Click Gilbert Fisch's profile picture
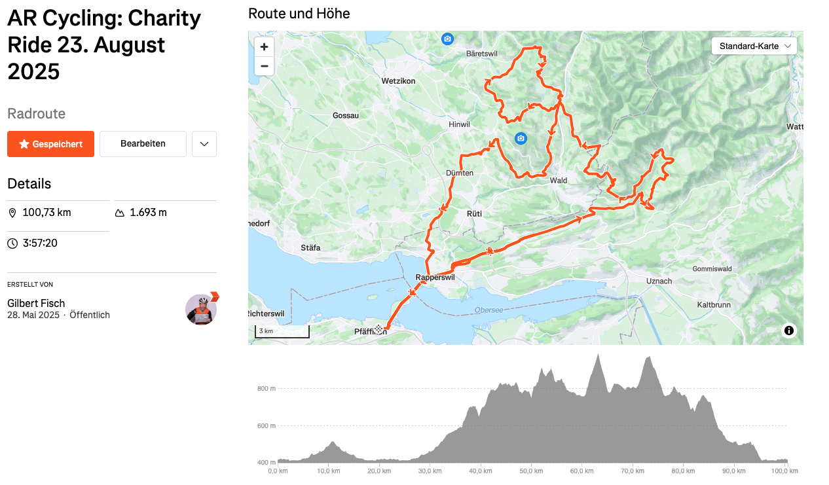The width and height of the screenshot is (829, 485). tap(200, 310)
